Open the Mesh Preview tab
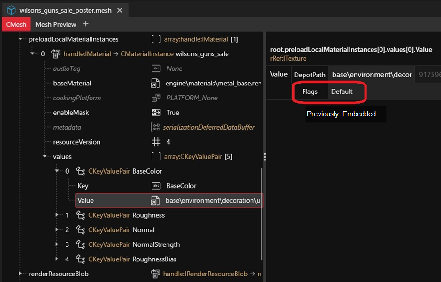The width and height of the screenshot is (441, 282). point(55,24)
